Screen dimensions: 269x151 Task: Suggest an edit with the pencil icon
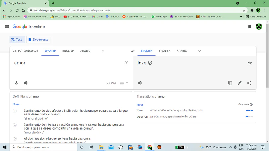click(240, 83)
